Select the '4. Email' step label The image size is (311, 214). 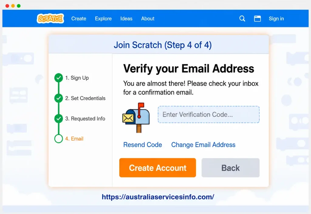(74, 139)
